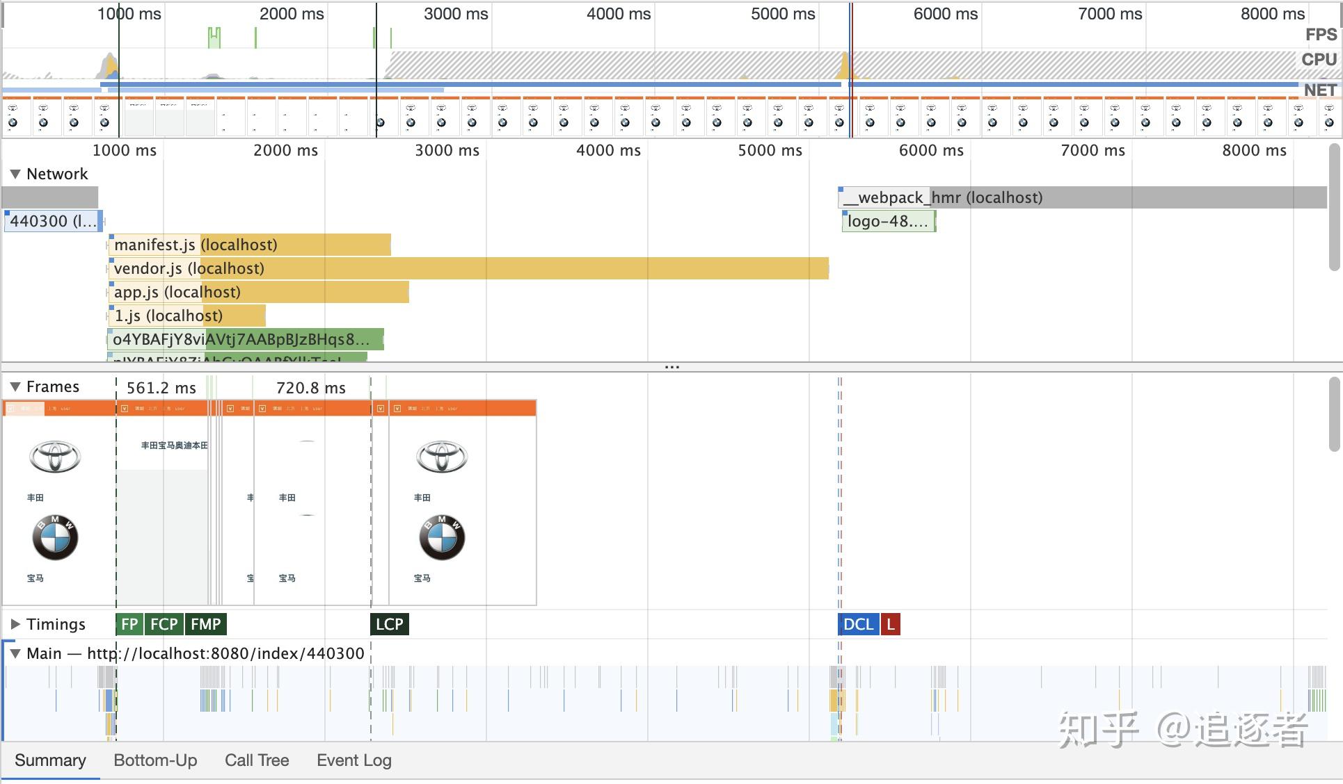This screenshot has width=1343, height=784.
Task: Collapse the Frames section triangle
Action: [15, 387]
